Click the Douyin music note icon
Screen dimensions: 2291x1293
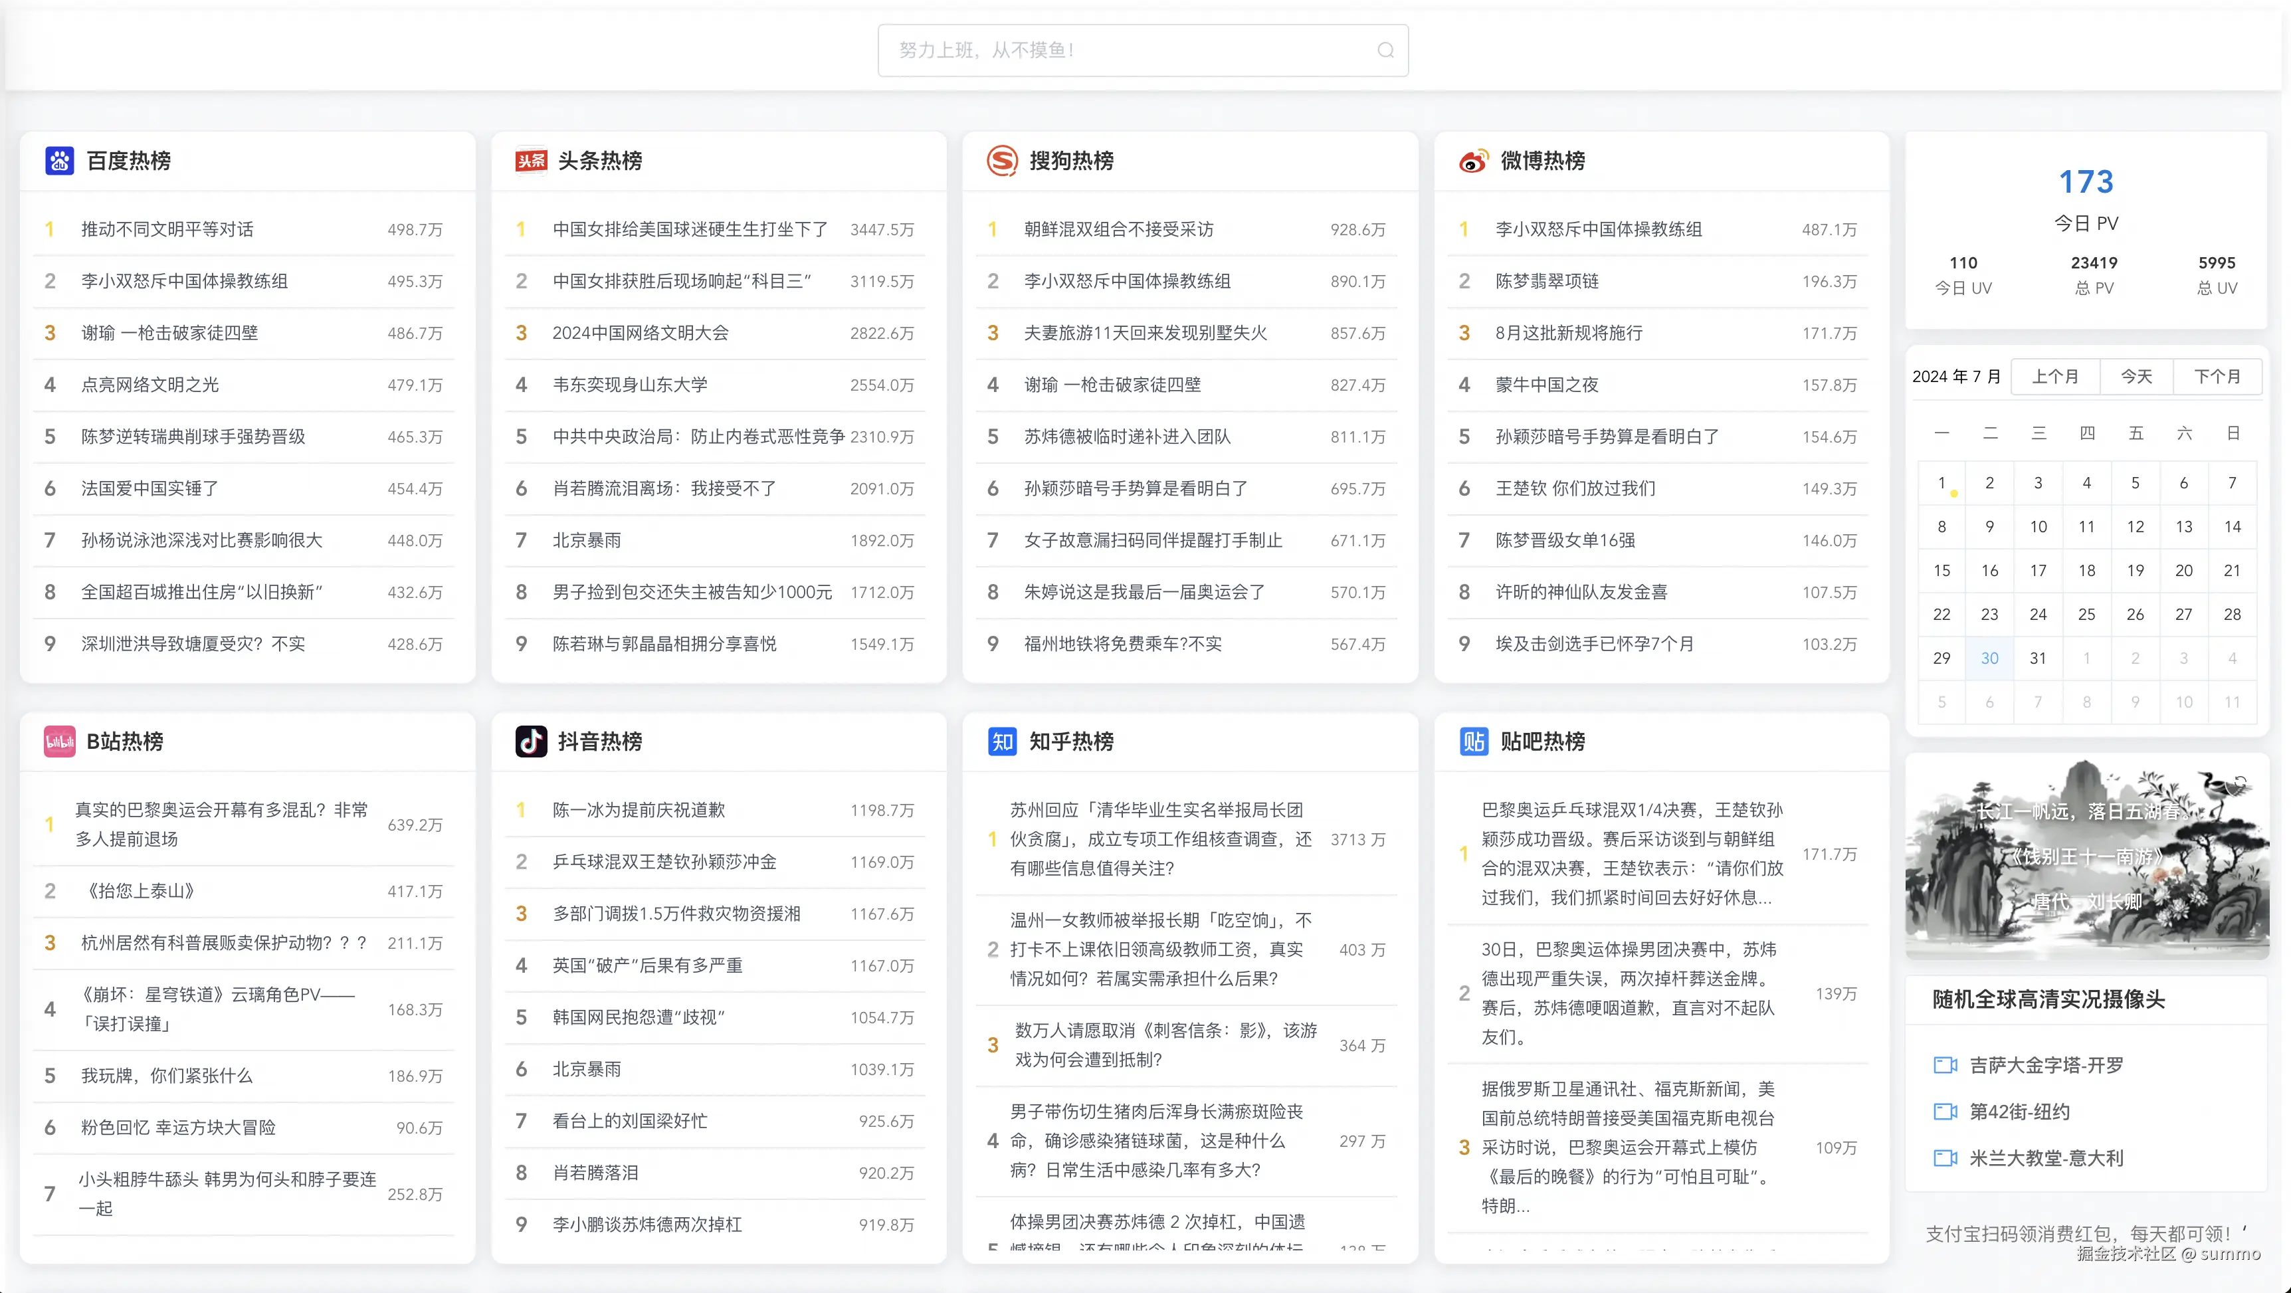531,742
